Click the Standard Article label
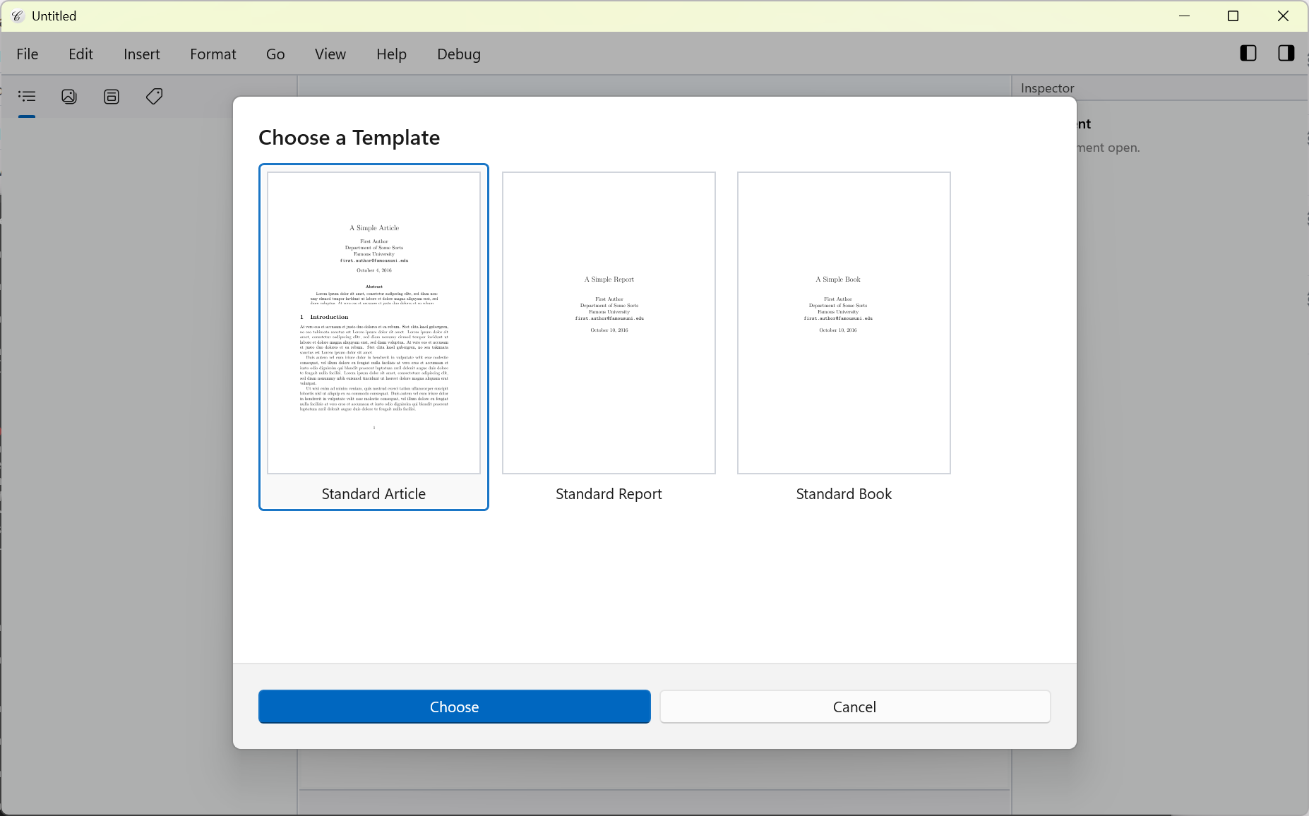Image resolution: width=1309 pixels, height=816 pixels. click(x=373, y=494)
